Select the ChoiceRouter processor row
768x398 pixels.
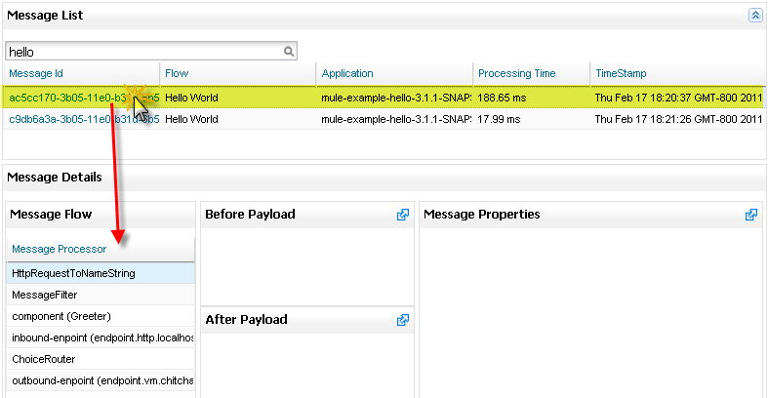(44, 359)
